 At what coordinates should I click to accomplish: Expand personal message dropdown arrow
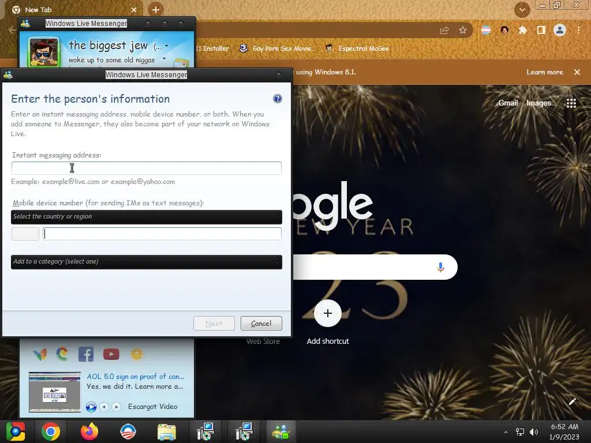pyautogui.click(x=164, y=59)
